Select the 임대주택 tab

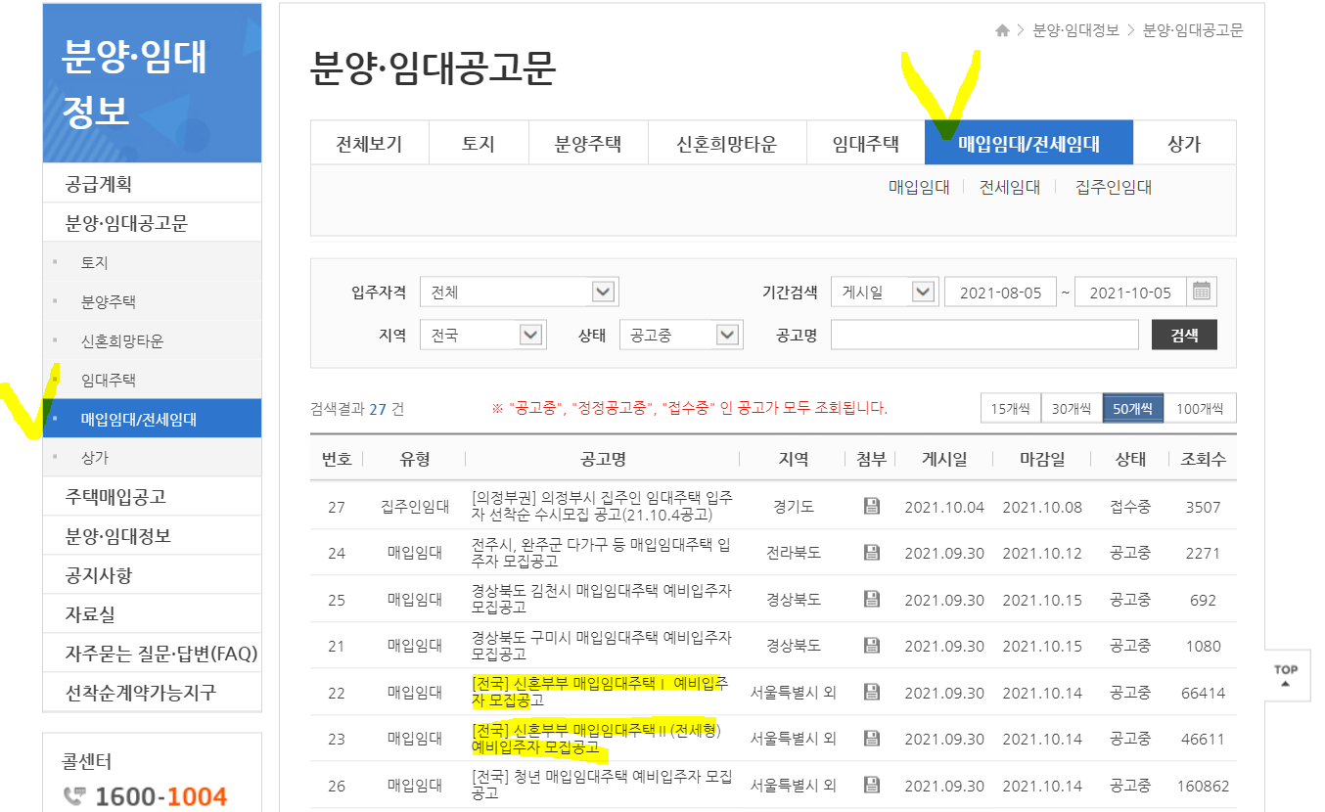click(x=865, y=144)
